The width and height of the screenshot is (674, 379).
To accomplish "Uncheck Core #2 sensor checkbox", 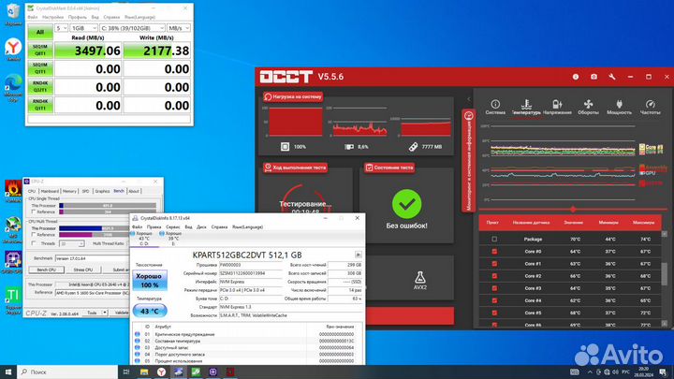I will coord(494,276).
